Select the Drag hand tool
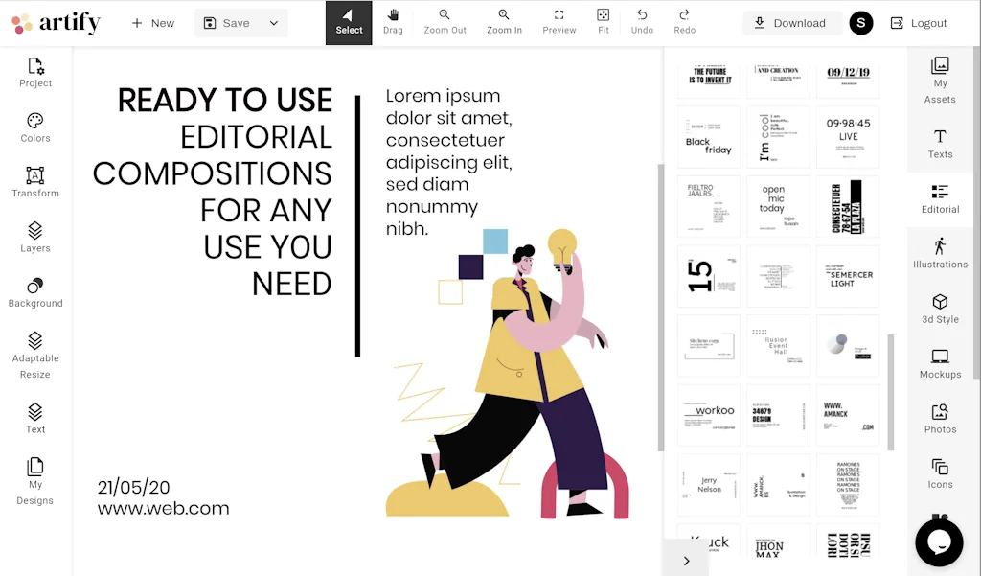The image size is (981, 576). [x=393, y=21]
